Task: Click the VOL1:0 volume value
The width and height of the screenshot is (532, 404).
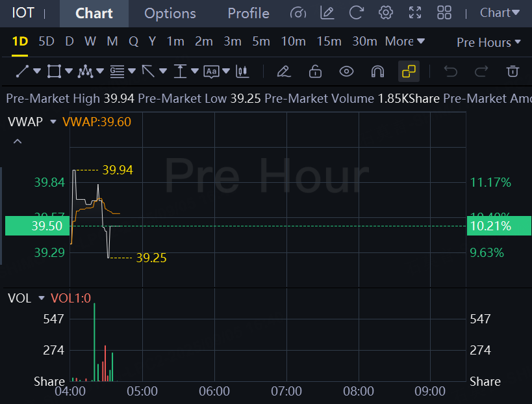Action: pyautogui.click(x=71, y=298)
